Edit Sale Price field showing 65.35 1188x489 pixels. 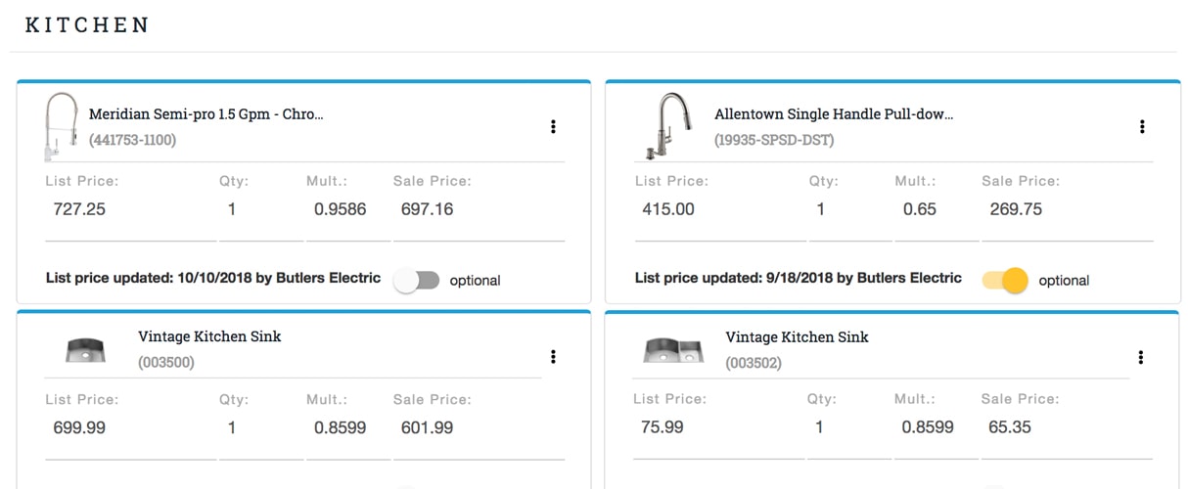tap(1068, 428)
